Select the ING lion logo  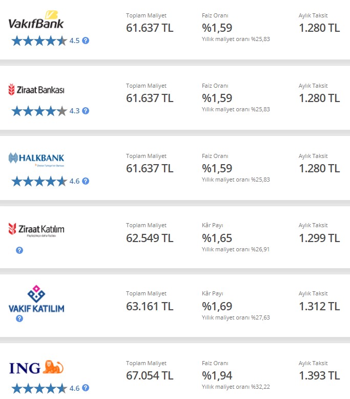point(36,367)
